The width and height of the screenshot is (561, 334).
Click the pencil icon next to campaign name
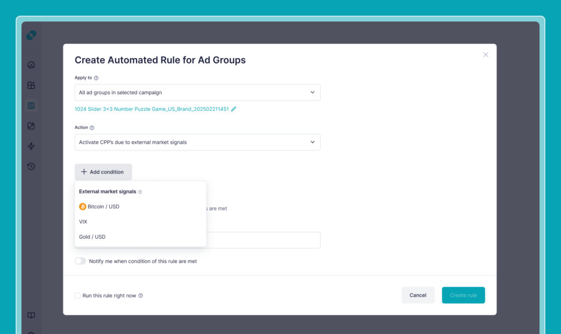(233, 109)
